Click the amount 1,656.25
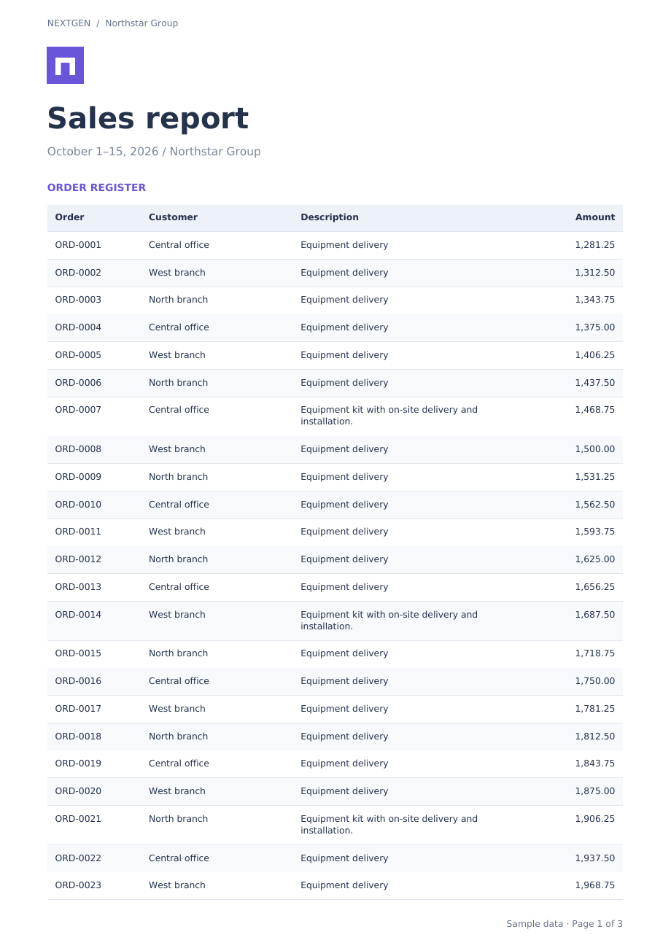The image size is (671, 948). pos(595,587)
